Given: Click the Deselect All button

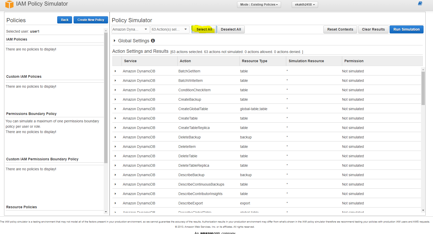Looking at the screenshot, I should click(231, 29).
